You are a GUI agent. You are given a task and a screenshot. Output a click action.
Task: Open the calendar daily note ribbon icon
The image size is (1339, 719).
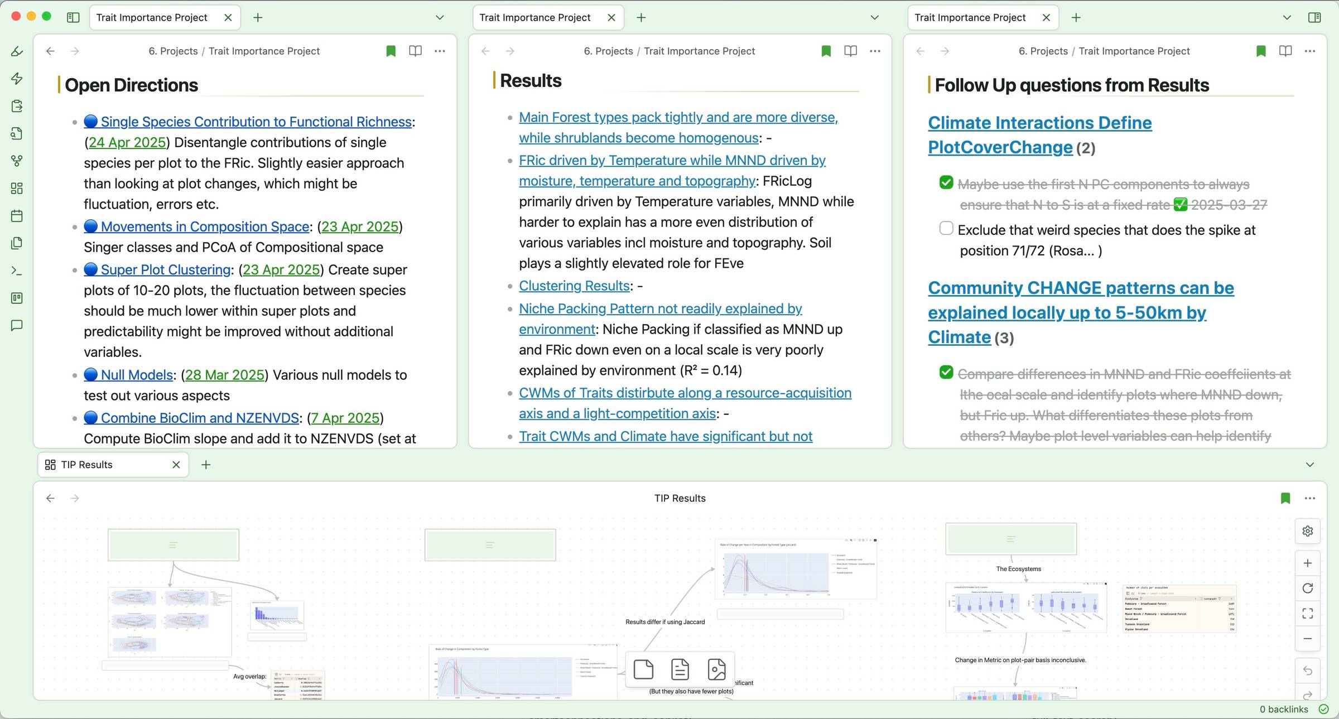[x=17, y=215]
